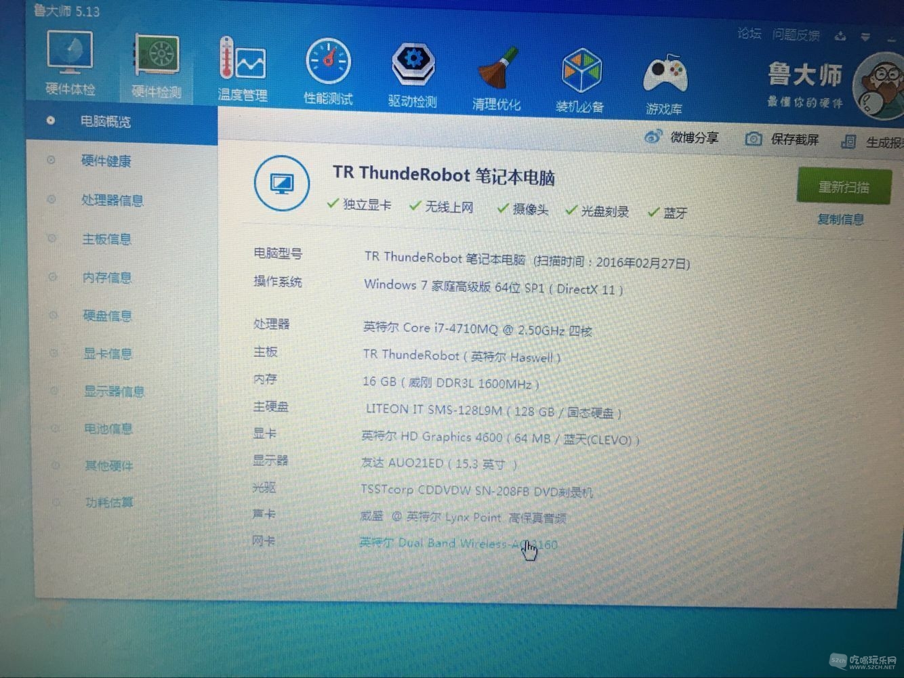
Task: Open the title bar dropdown menu arrow
Action: [865, 37]
